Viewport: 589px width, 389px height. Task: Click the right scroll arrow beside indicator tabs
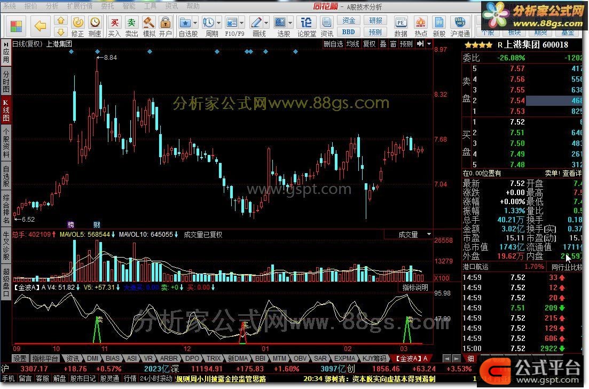456,358
